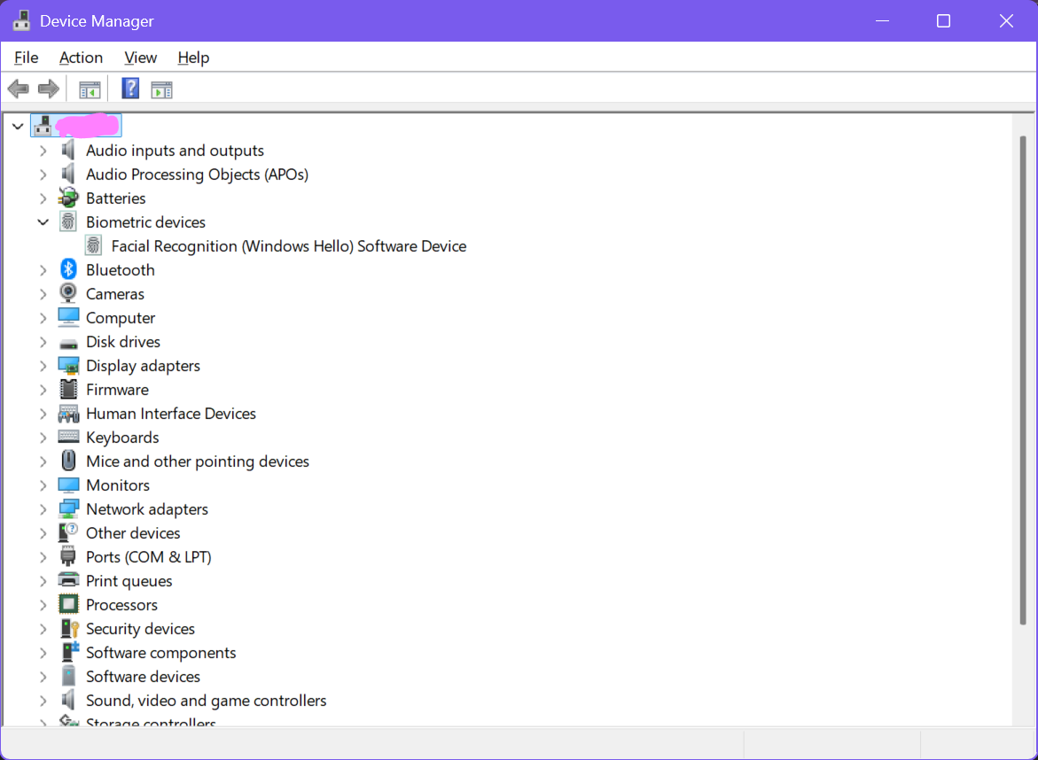Select the Monitors category label
This screenshot has height=760, width=1038.
(x=118, y=485)
